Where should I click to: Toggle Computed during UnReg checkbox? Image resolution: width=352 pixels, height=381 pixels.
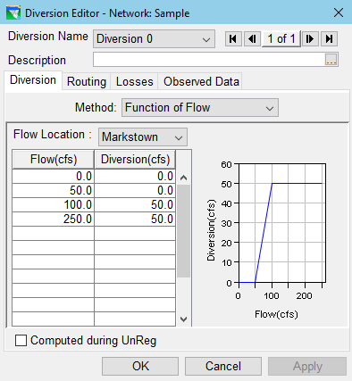pyautogui.click(x=21, y=341)
